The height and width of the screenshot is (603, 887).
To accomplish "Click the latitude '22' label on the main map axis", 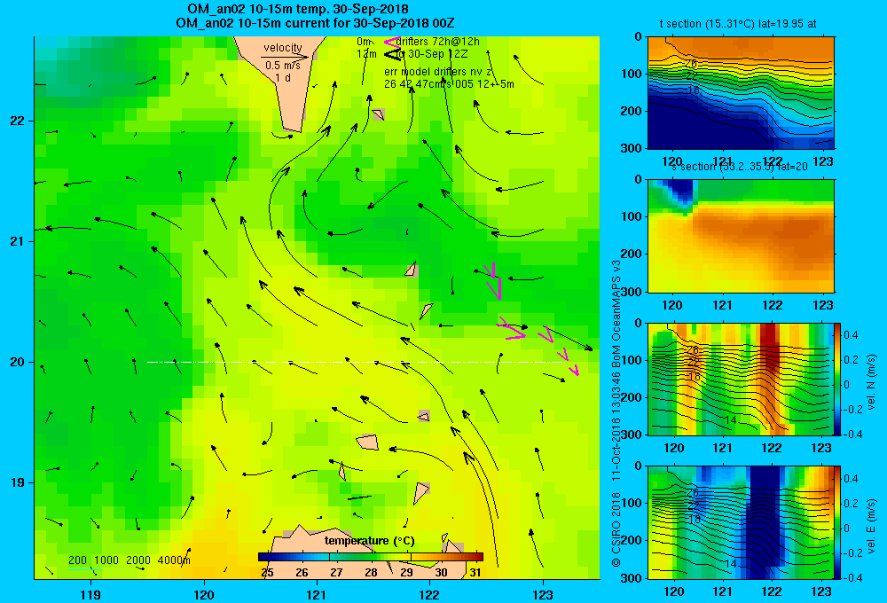I will pos(18,121).
